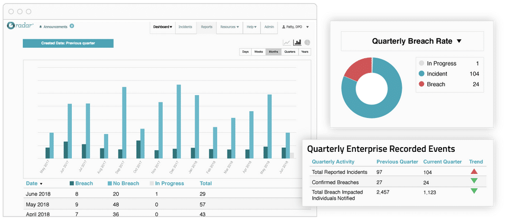Open the Reports tab
Viewport: 507px width, 219px height.
pos(206,27)
